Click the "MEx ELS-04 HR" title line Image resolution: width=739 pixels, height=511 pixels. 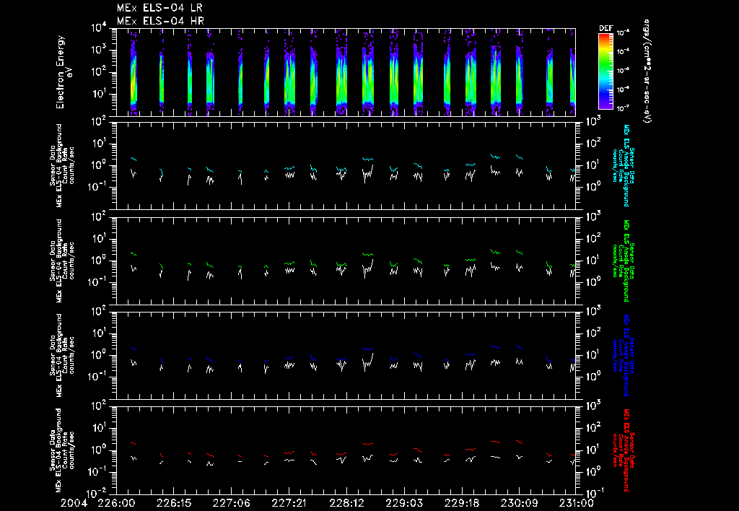pos(160,21)
